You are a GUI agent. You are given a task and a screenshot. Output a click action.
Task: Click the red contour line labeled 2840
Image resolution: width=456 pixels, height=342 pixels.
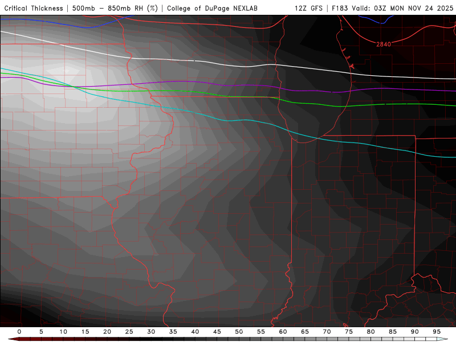tap(407, 38)
